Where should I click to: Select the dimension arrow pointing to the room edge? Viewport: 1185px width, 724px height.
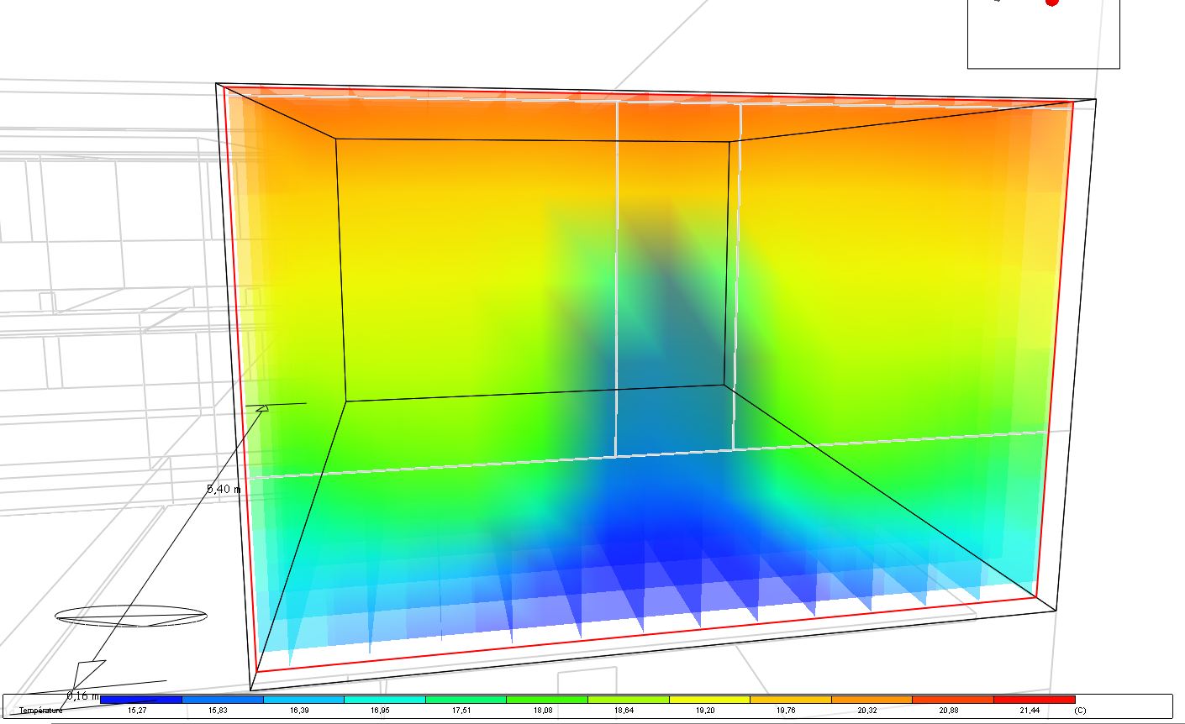tap(262, 408)
